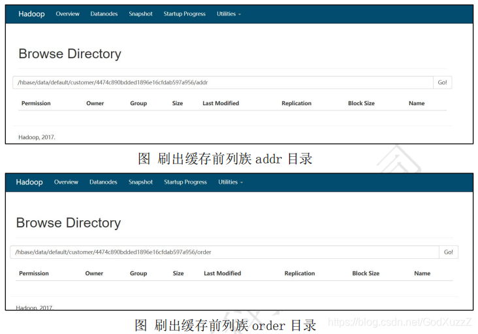Click Group column header in addr table
This screenshot has height=334, width=478.
click(x=138, y=103)
